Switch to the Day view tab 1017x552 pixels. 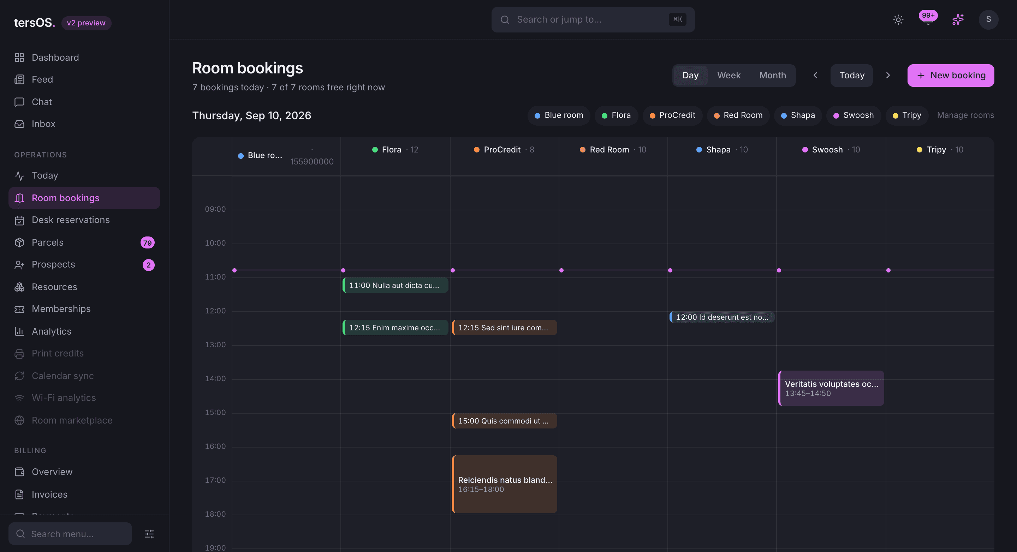[x=690, y=76]
